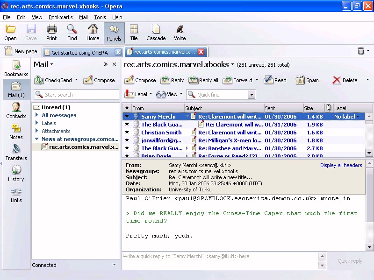Click Display all headers link
The height and width of the screenshot is (280, 374).
click(341, 165)
